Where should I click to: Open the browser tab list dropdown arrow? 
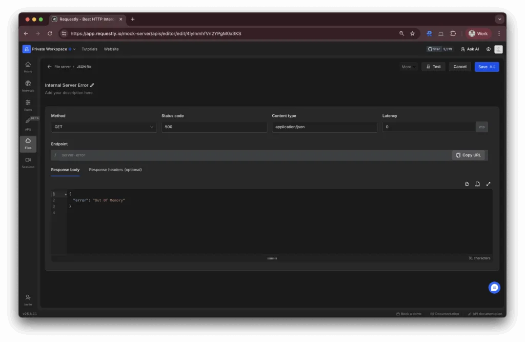coord(499,19)
